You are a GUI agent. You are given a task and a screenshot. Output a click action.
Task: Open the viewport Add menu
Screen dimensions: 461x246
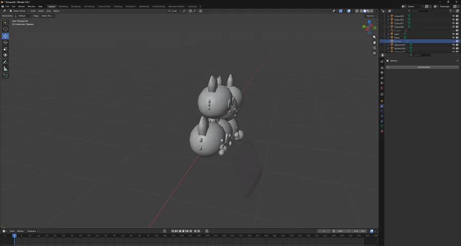tap(49, 11)
